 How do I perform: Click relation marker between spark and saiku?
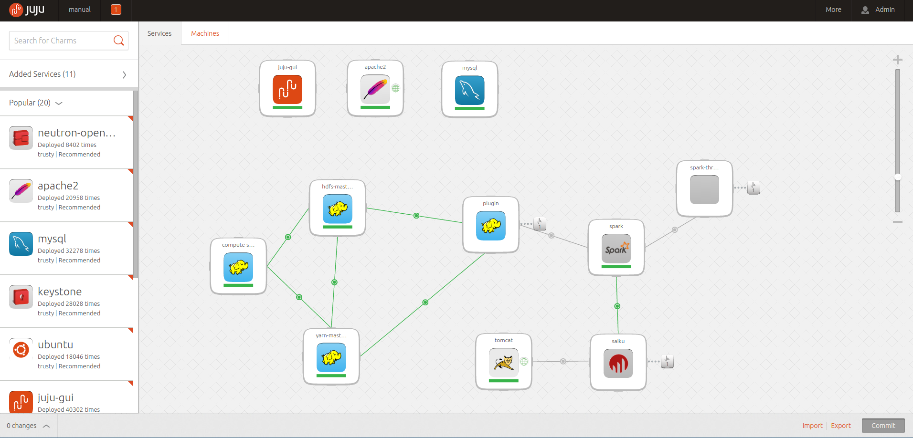tap(617, 306)
